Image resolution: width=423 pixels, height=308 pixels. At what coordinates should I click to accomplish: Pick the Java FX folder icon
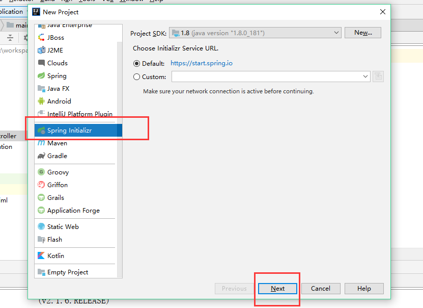click(x=41, y=88)
